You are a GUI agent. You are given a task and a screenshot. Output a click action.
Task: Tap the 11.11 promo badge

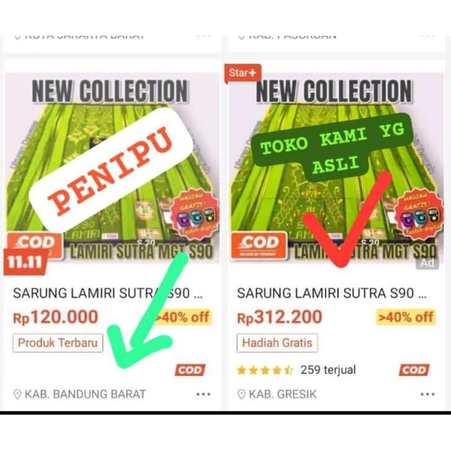point(25,262)
